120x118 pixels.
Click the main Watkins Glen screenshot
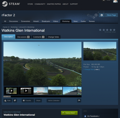point(42,64)
